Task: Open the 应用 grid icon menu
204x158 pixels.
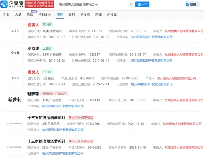Action: pos(188,4)
